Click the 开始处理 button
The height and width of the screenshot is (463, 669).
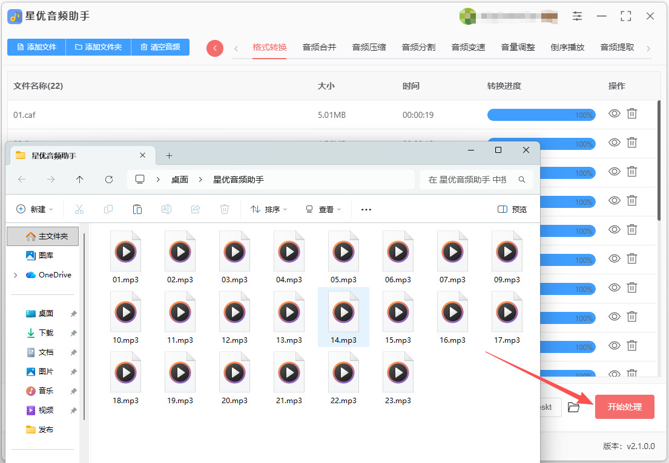[x=625, y=407]
